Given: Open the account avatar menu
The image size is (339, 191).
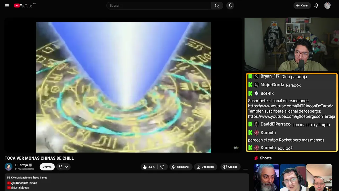Looking at the screenshot, I should tap(327, 6).
